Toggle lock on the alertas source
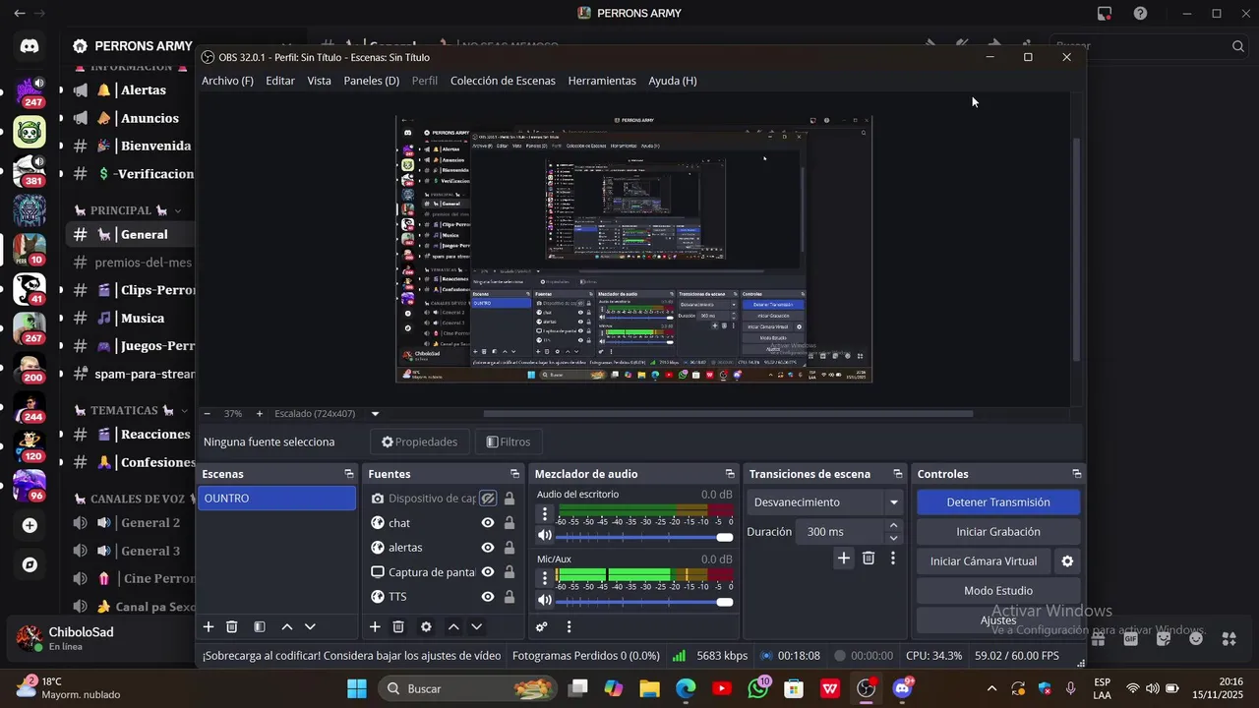The image size is (1259, 708). coord(510,548)
